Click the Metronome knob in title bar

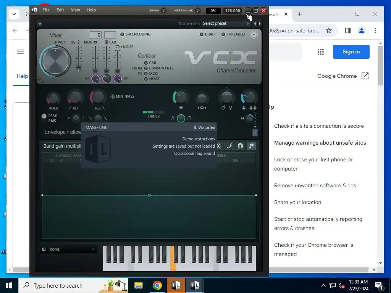197,10
